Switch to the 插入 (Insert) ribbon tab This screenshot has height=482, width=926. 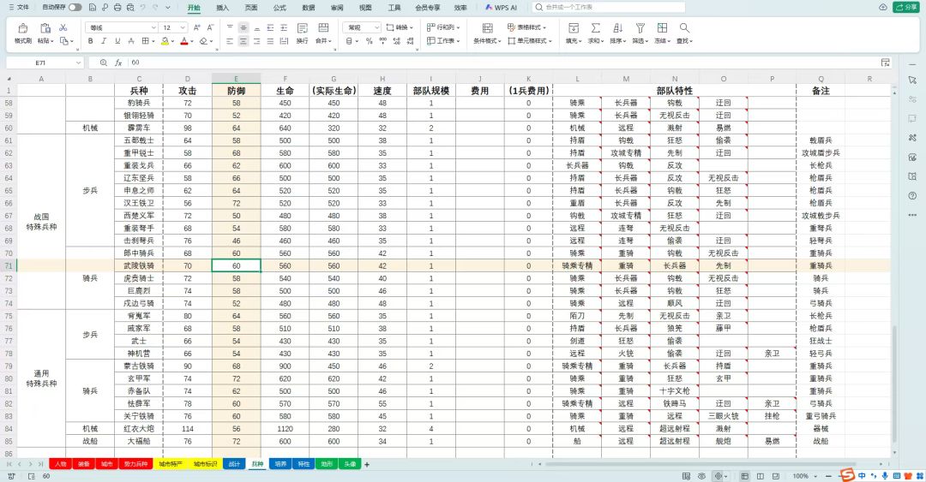coord(223,8)
